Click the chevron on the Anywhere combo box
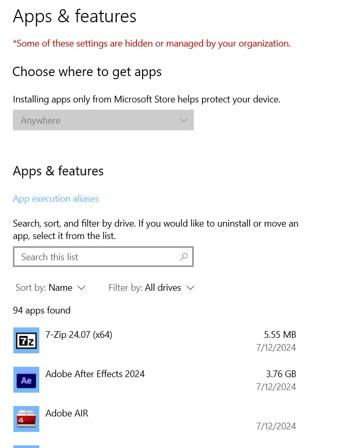This screenshot has width=358, height=448. [184, 121]
